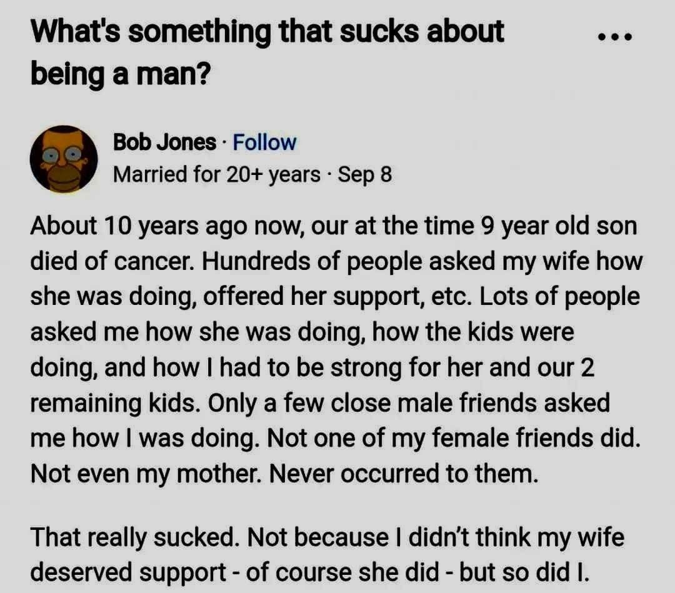Click the dot separator after Bob Jones
This screenshot has height=593, width=675.
(225, 142)
